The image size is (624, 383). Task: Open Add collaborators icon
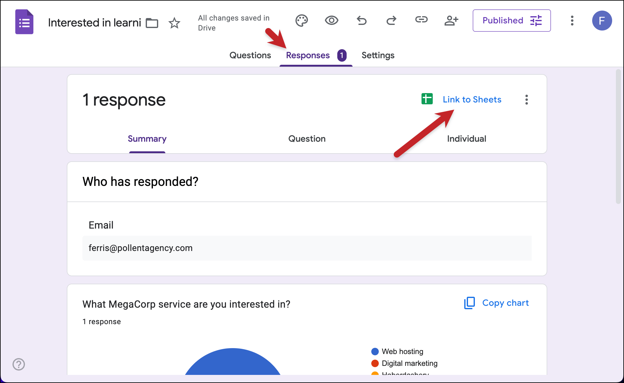pos(451,21)
